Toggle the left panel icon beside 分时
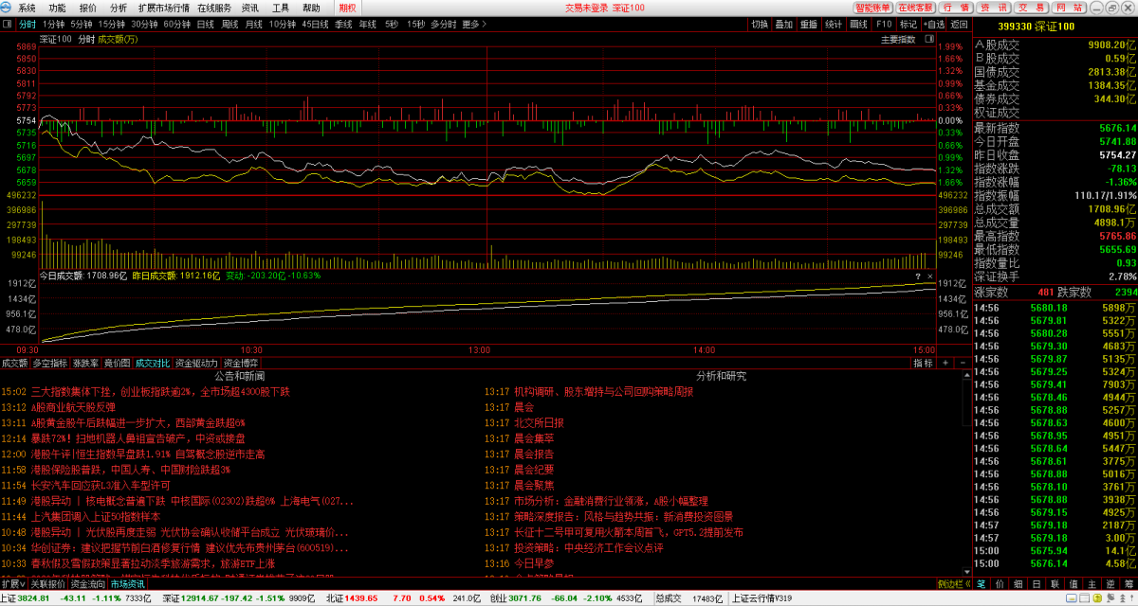 coord(8,24)
